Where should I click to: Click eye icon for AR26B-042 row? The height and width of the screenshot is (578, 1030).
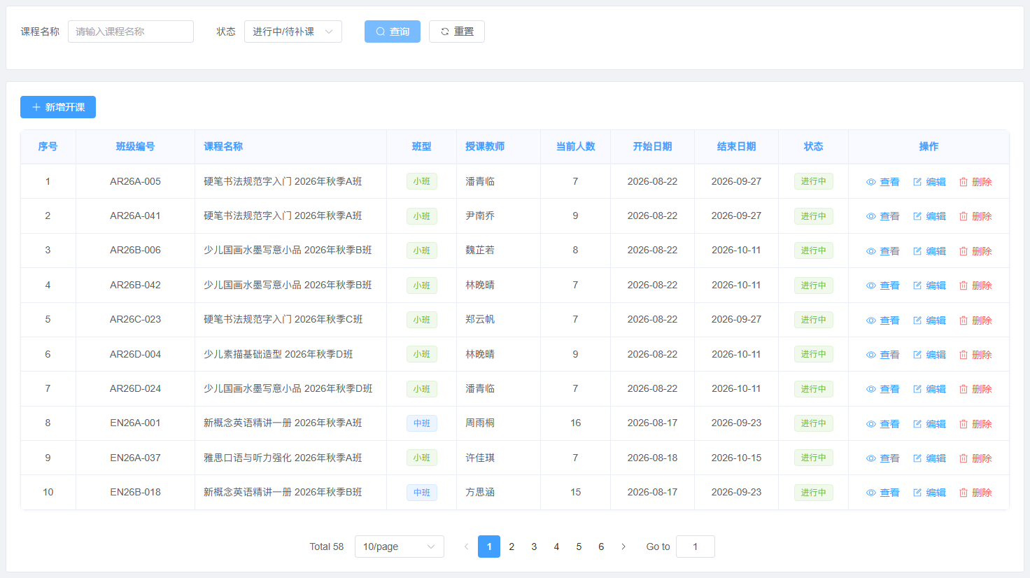point(871,286)
